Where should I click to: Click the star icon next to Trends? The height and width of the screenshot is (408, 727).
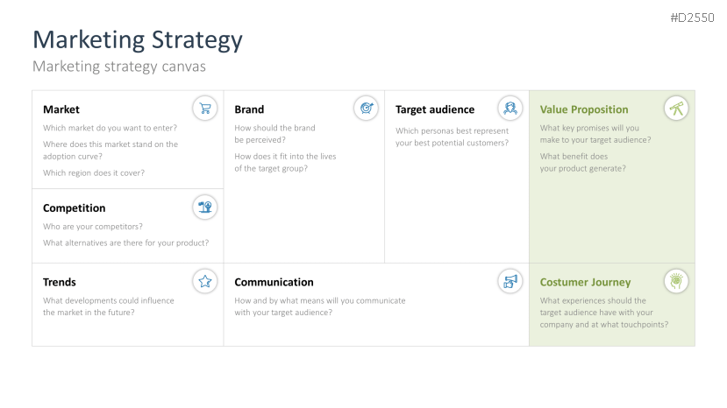(x=205, y=281)
